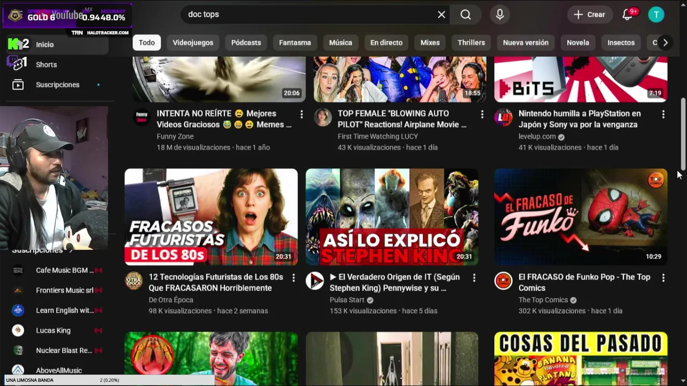
Task: Select the Thrillers filter chip
Action: [471, 42]
